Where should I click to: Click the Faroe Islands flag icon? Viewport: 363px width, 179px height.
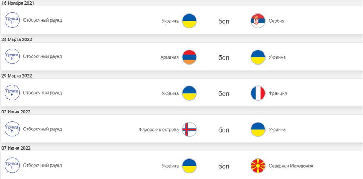click(x=189, y=130)
